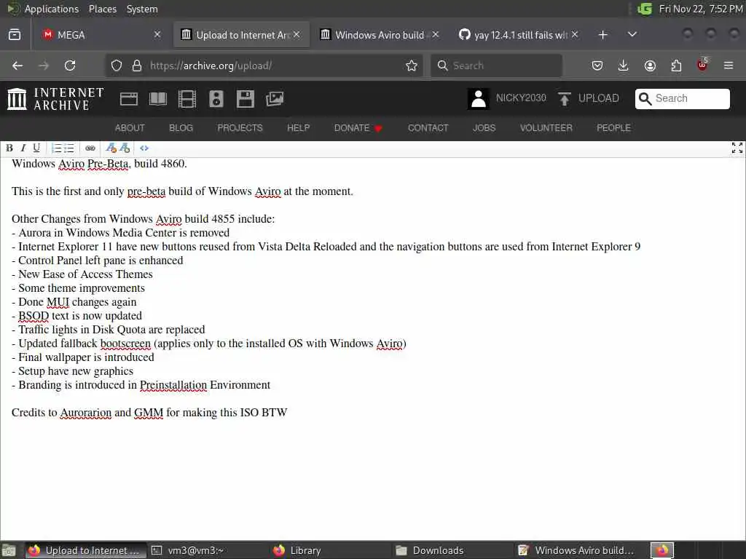746x559 pixels.
Task: Open the System menu
Action: pos(142,9)
